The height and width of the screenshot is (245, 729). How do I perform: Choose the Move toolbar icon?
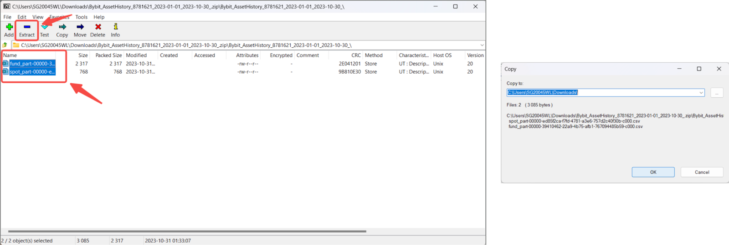[x=80, y=30]
